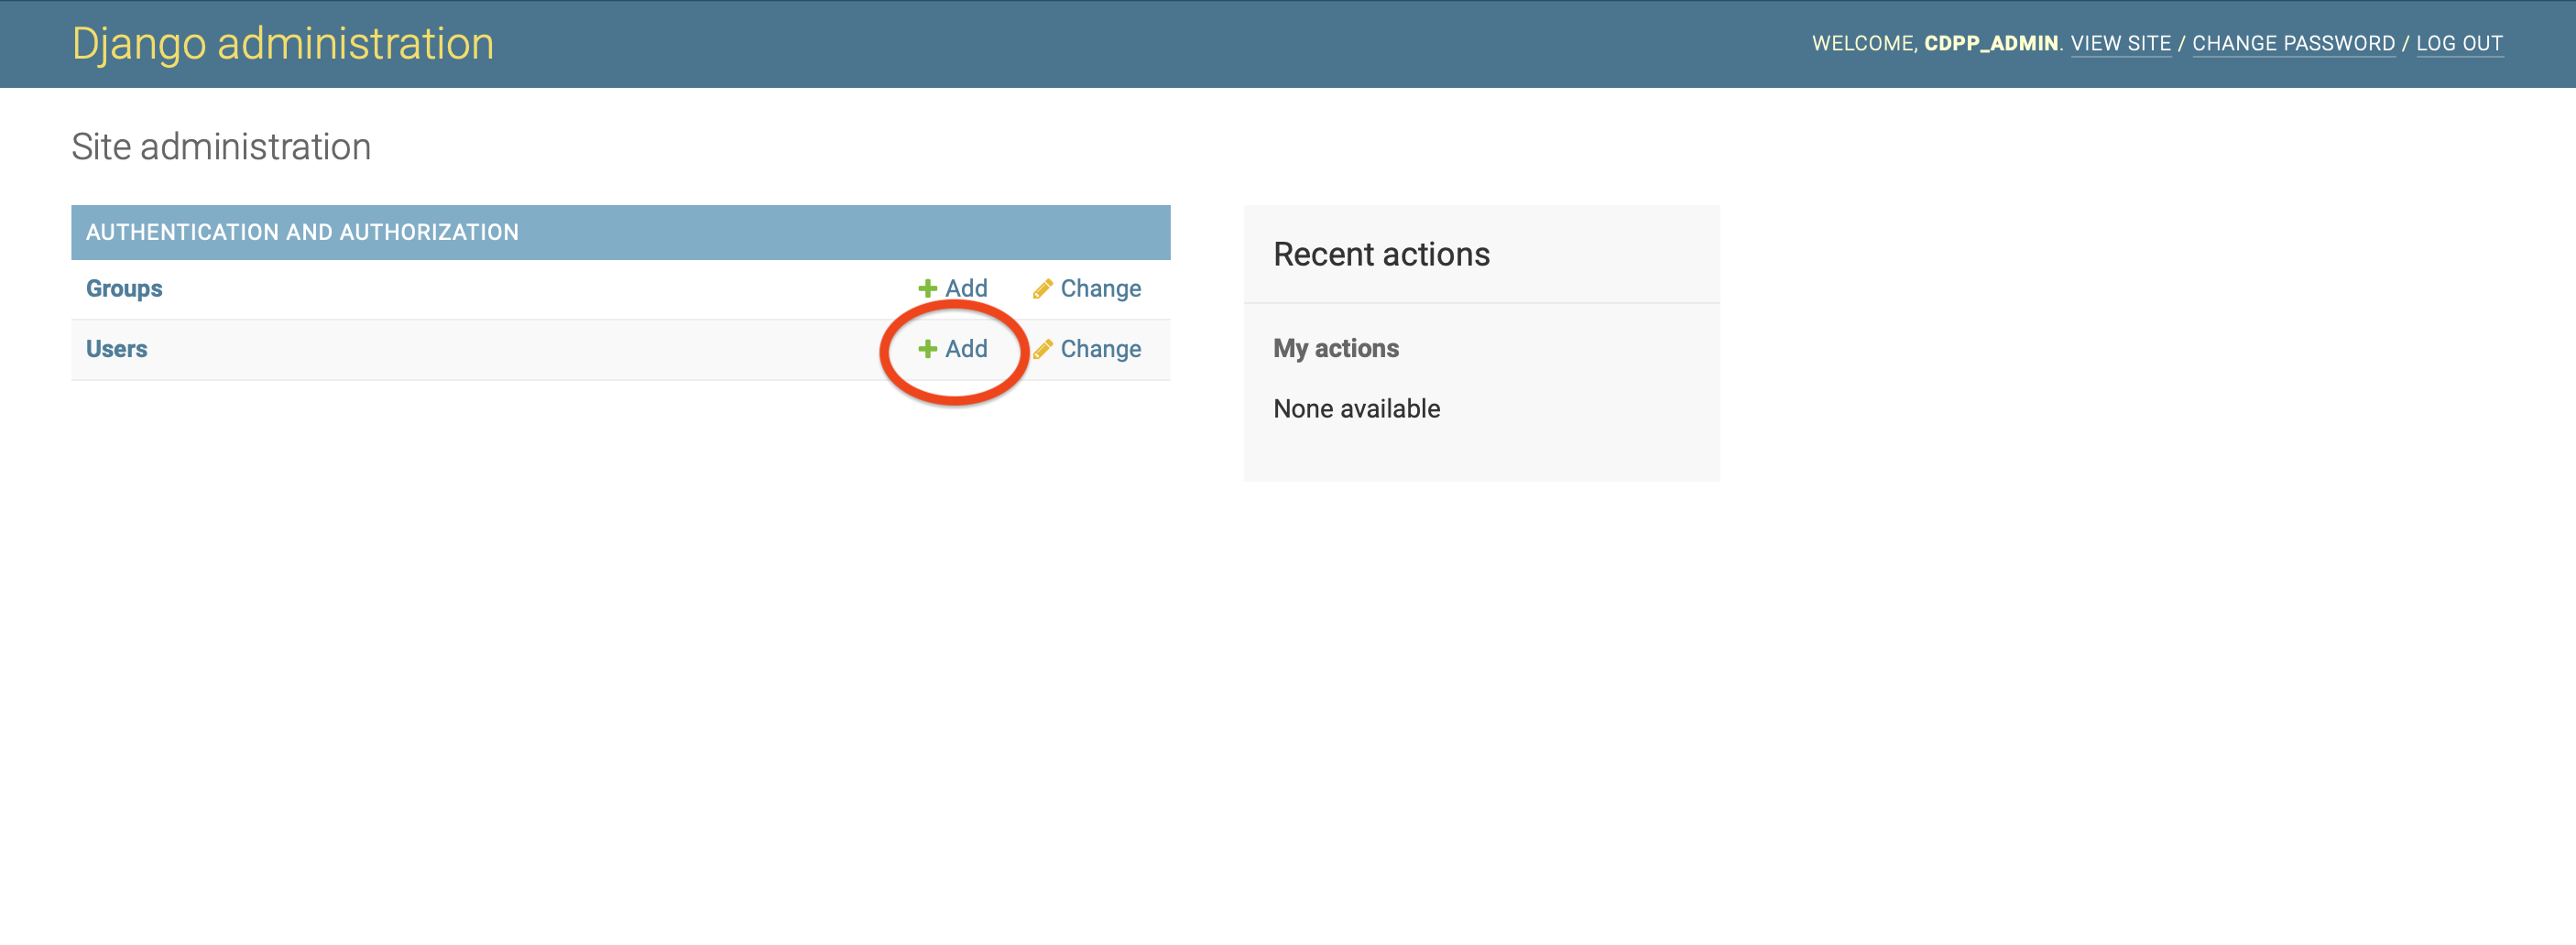This screenshot has width=2576, height=945.
Task: Click Change link text for Groups
Action: pos(1100,289)
